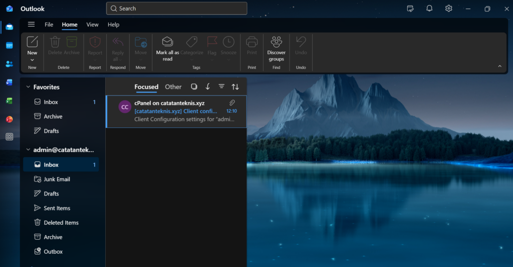
Task: Open the Calendar app in sidebar
Action: click(10, 45)
